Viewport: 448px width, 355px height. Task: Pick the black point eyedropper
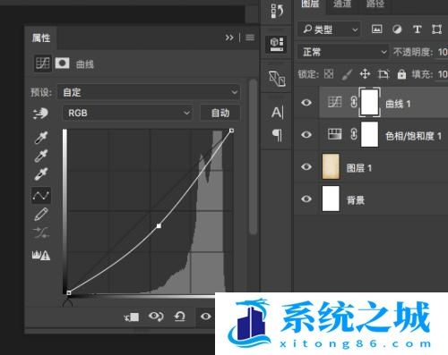pyautogui.click(x=41, y=138)
